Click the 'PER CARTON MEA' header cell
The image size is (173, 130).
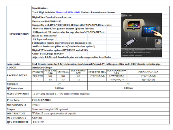point(148,72)
